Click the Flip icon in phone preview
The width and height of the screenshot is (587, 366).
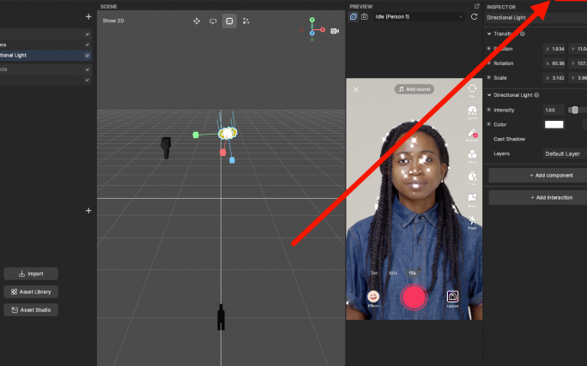472,88
